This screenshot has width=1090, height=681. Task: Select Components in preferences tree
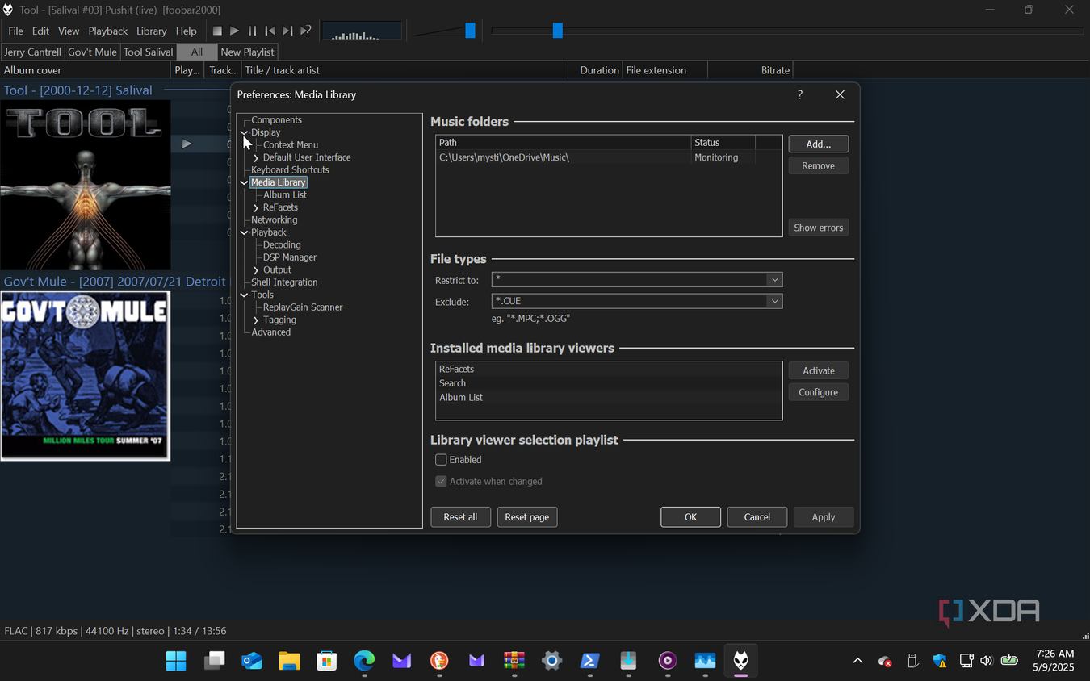pyautogui.click(x=276, y=120)
